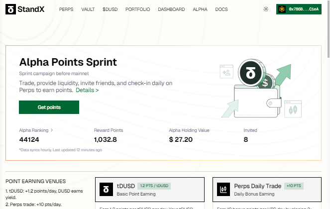Click the Alpha Points Sprint heading
Image resolution: width=330 pixels, height=209 pixels.
68,62
